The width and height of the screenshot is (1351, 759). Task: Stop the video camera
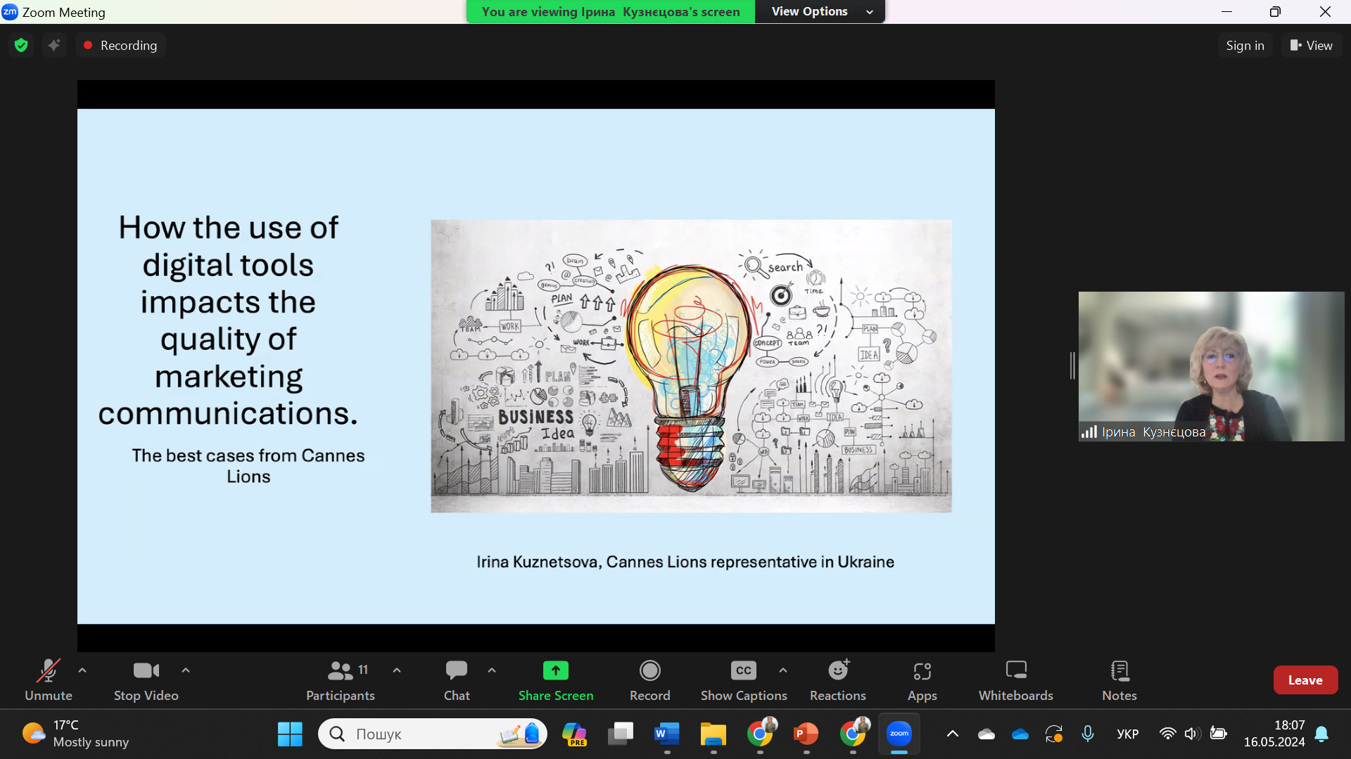146,679
